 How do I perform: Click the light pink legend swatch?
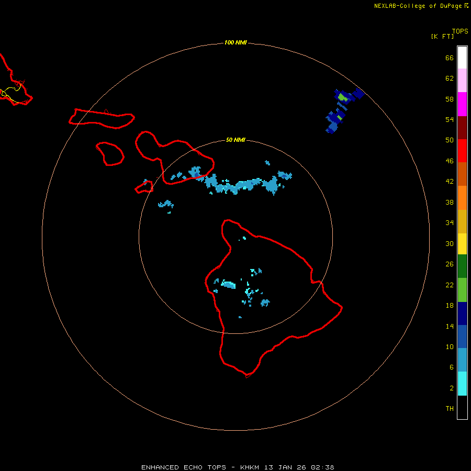tap(462, 81)
